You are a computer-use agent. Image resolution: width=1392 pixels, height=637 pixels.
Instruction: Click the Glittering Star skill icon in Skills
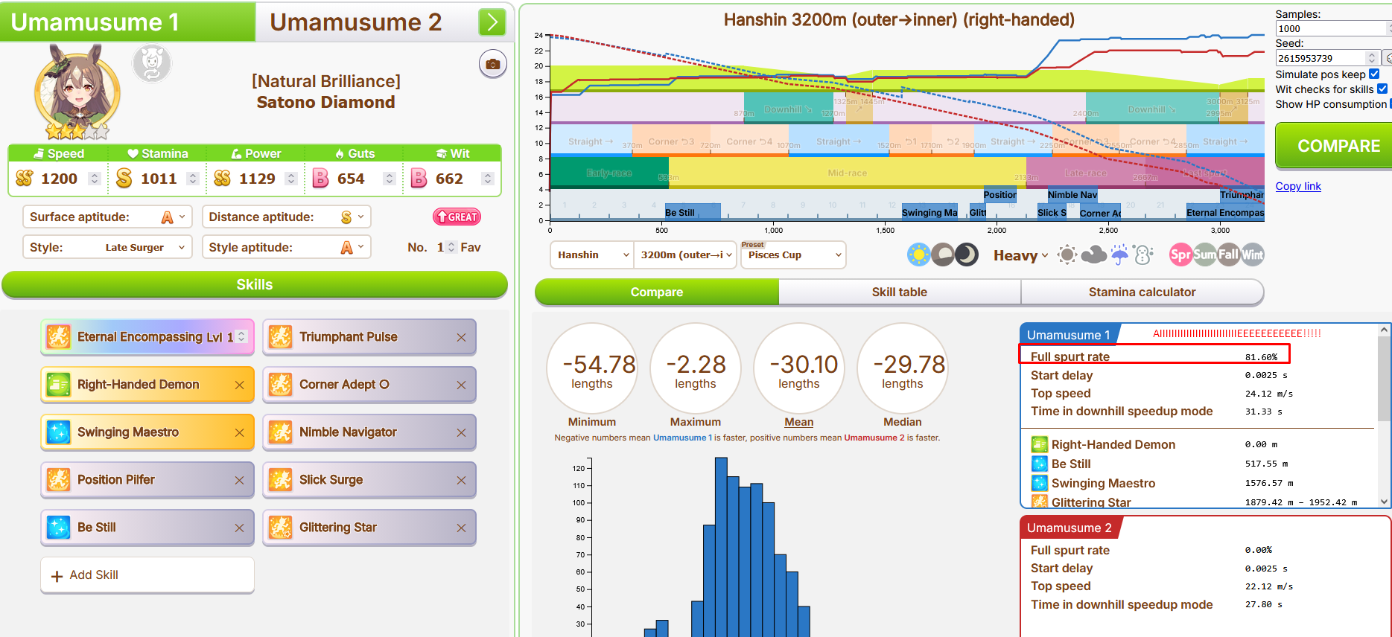point(280,528)
